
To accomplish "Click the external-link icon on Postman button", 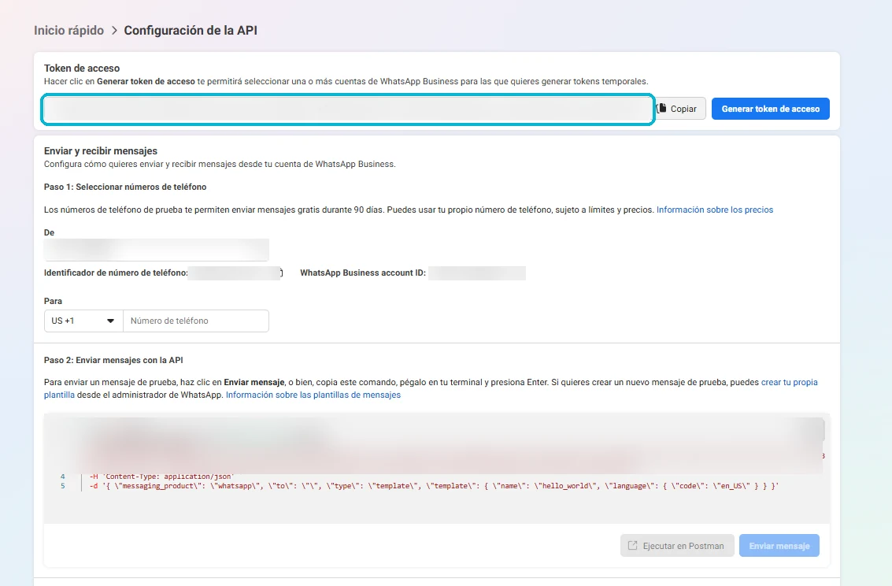I will tap(633, 546).
